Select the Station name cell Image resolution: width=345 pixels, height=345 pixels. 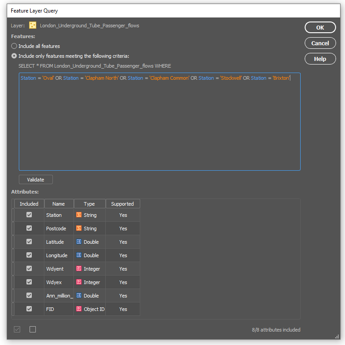point(59,215)
